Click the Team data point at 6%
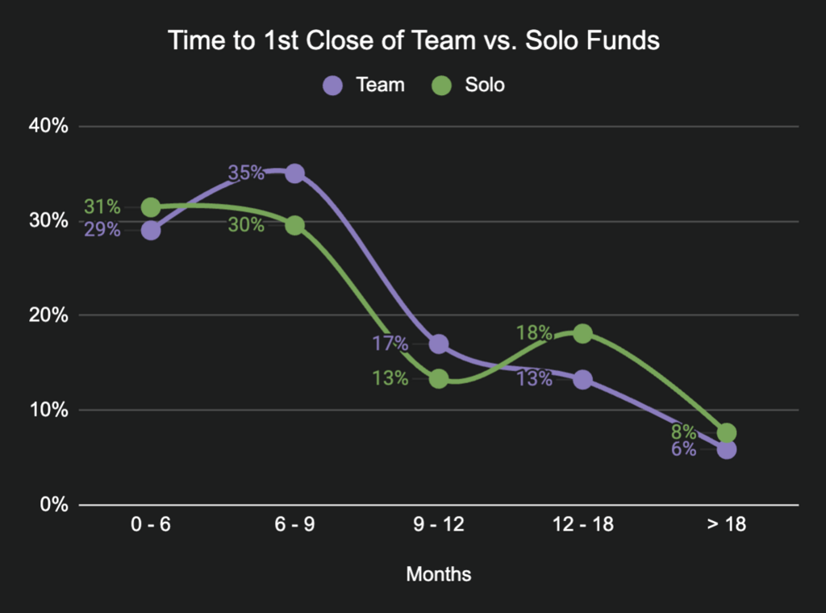 [x=726, y=449]
